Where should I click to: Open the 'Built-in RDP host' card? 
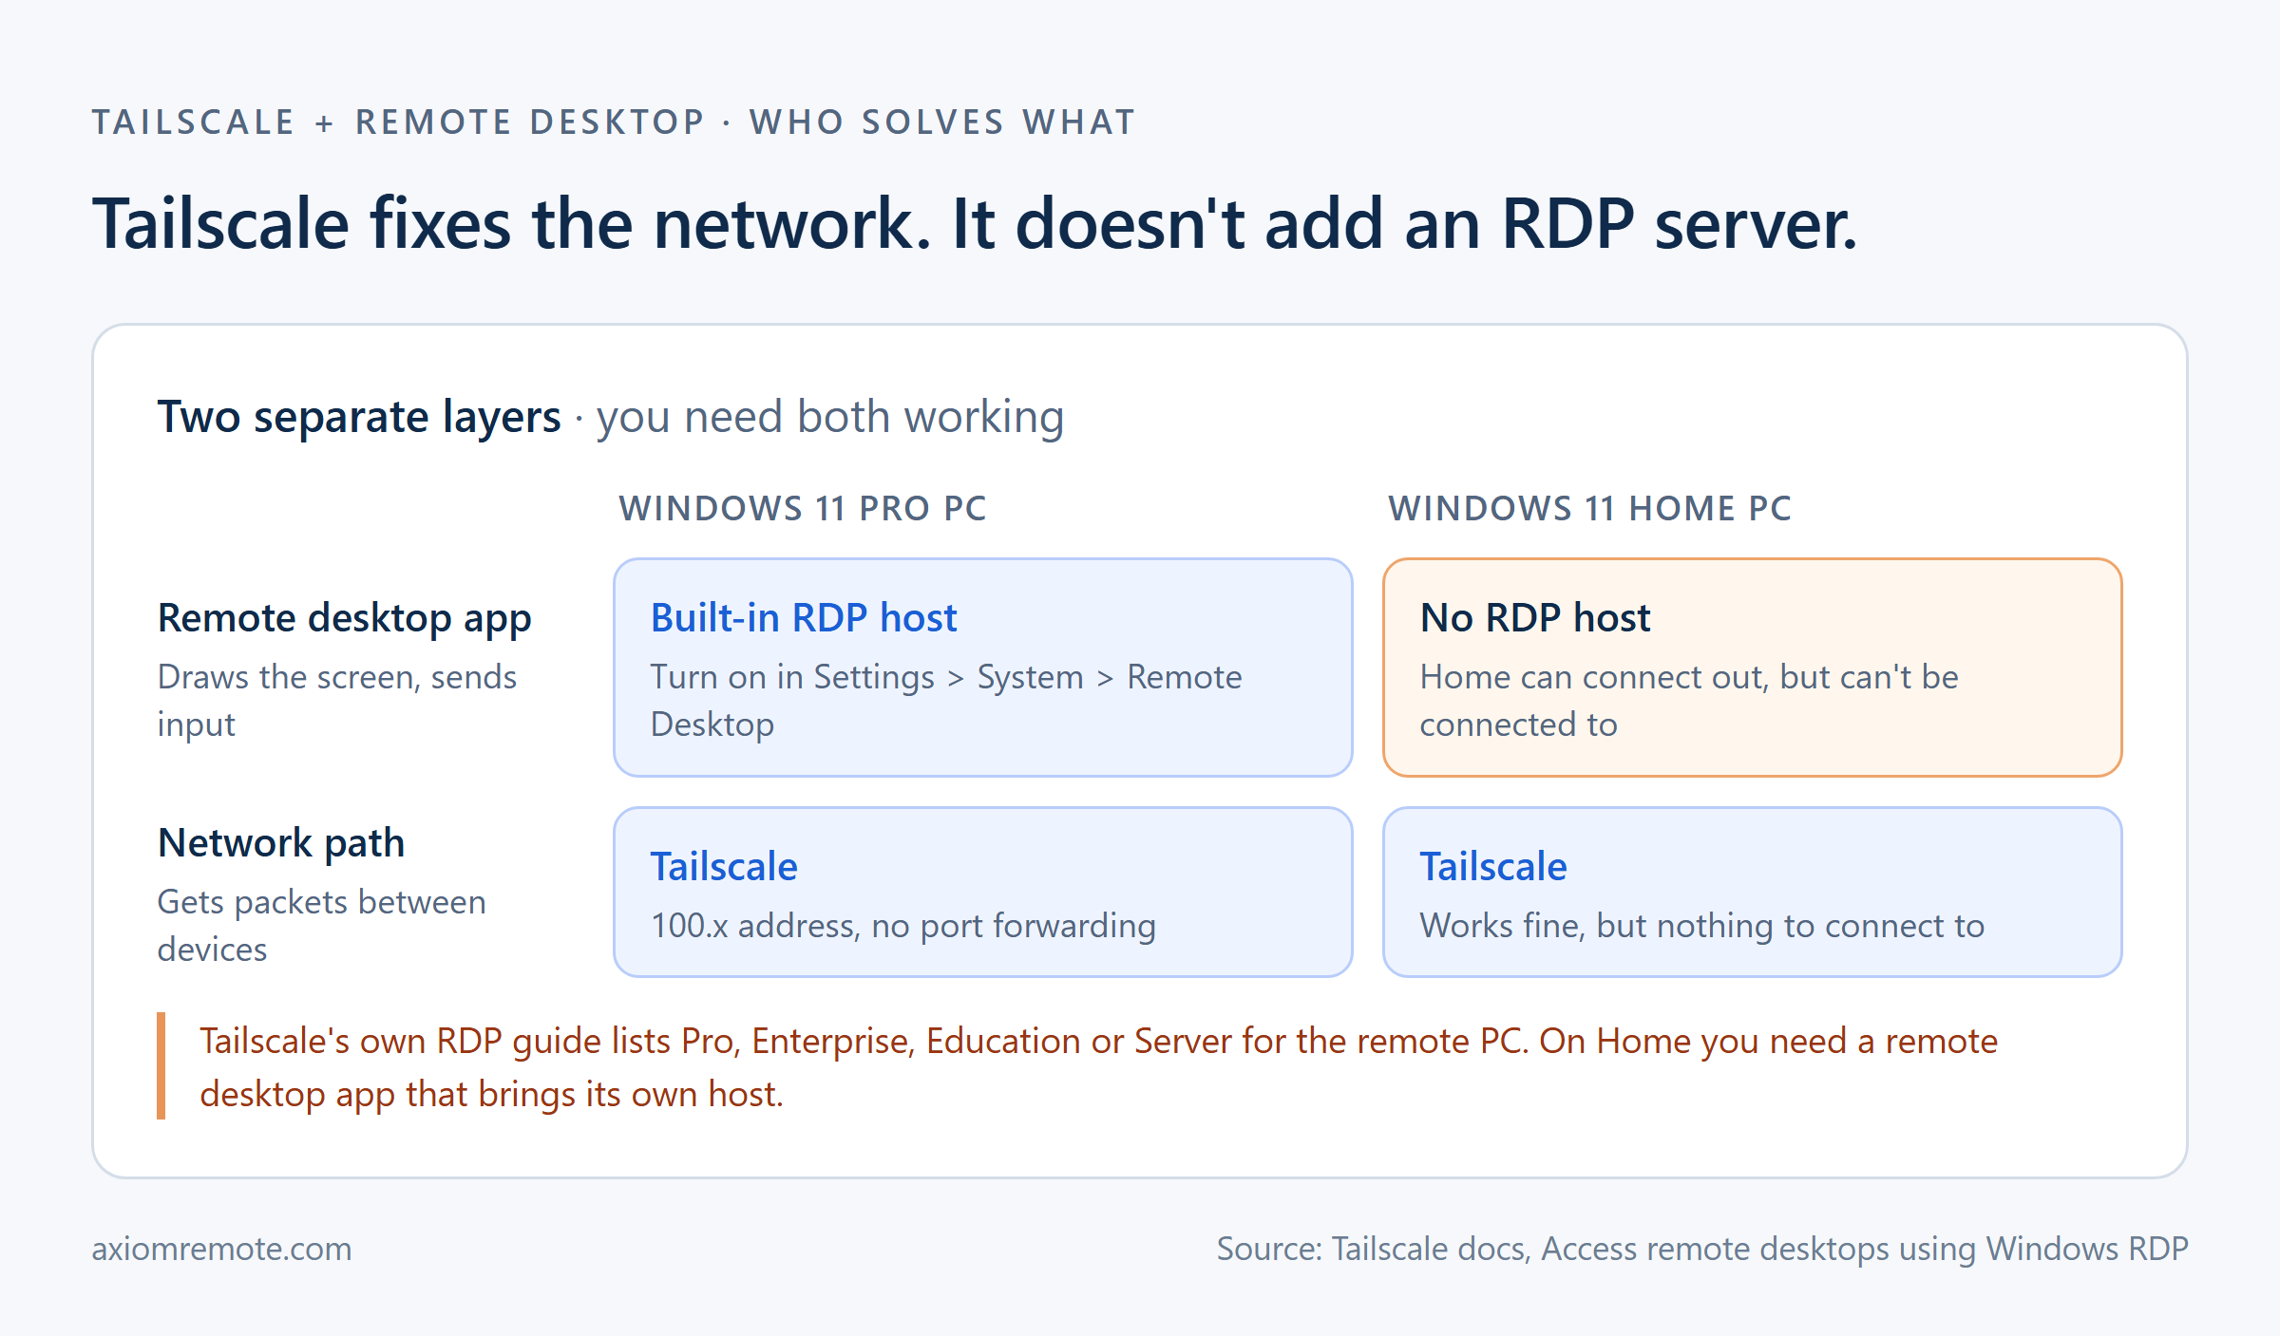click(x=983, y=668)
